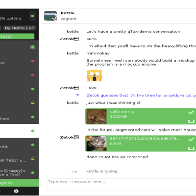Image resolution: width=196 pixels, height=196 pixels.
Task: Select the contact with status ending 'orld.'
Action: (x=19, y=145)
